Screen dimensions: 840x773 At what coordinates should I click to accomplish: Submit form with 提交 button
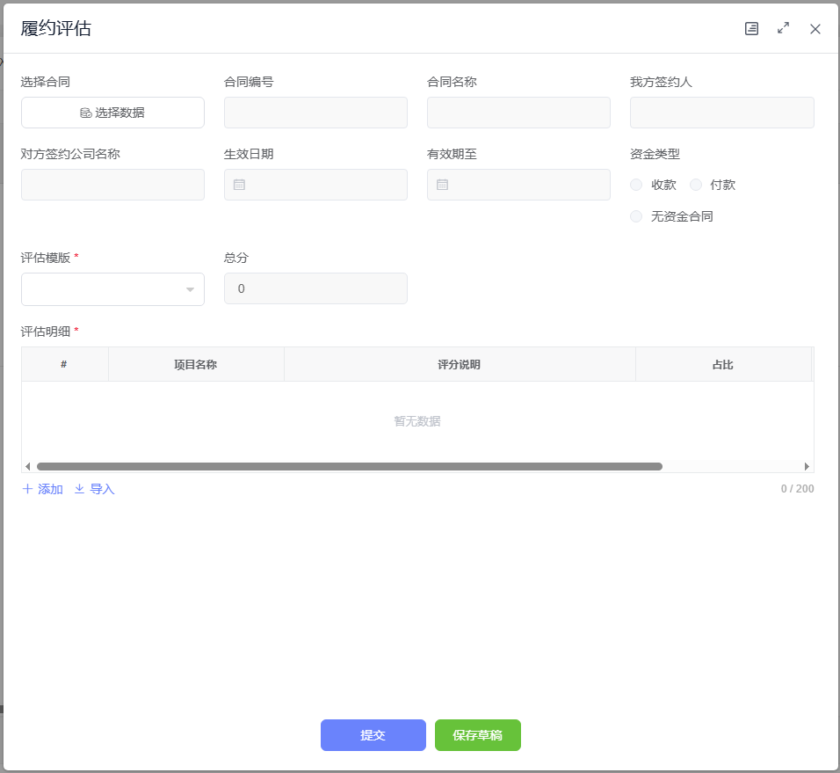[x=373, y=735]
